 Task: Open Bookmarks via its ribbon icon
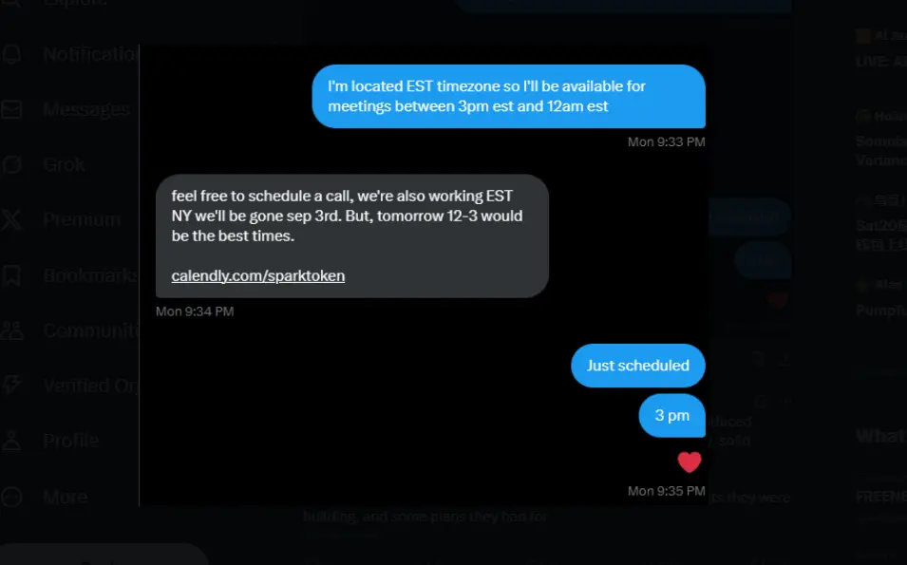[x=12, y=275]
